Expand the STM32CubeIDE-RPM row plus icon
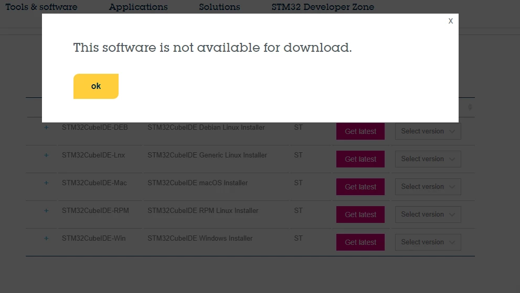This screenshot has width=520, height=293. click(x=46, y=211)
